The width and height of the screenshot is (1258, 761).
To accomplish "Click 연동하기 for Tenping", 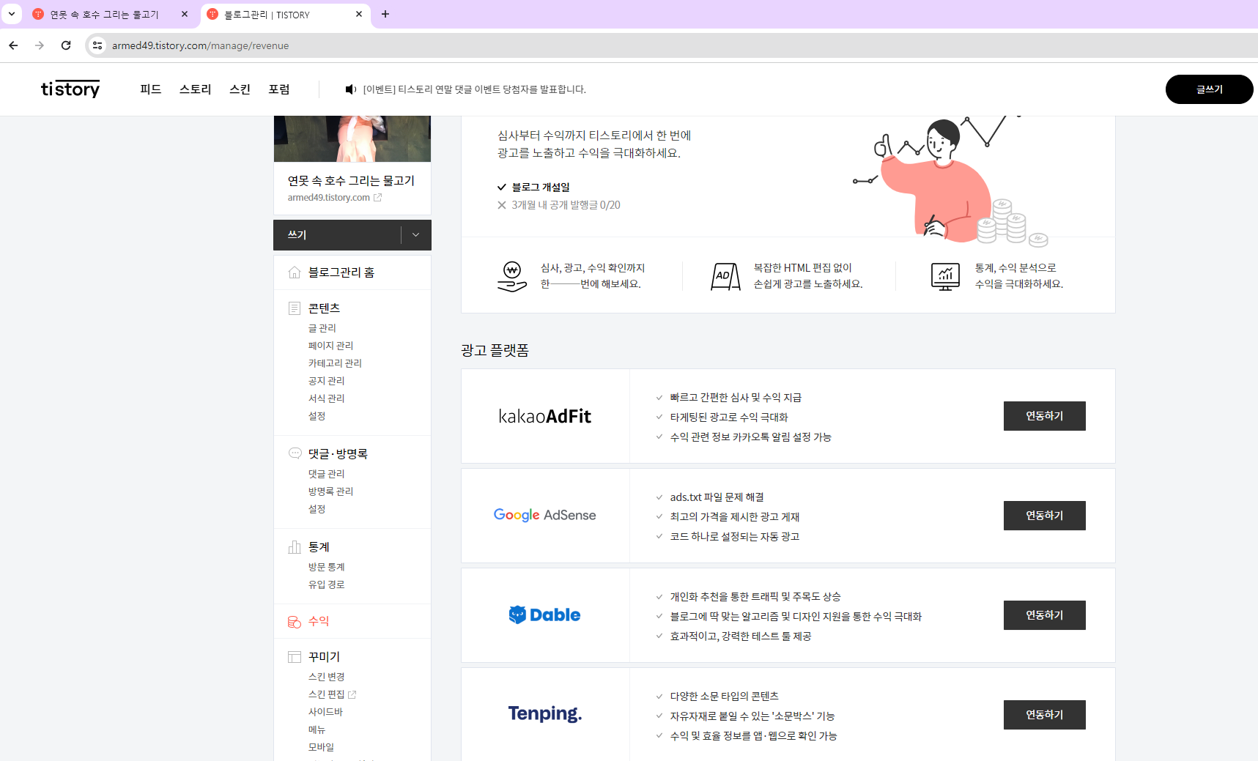I will coord(1044,715).
